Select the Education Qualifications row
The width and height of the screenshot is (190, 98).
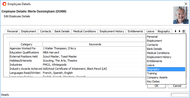tap(78, 52)
